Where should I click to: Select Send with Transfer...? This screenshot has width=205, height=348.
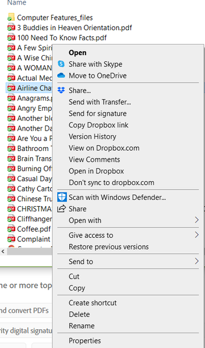100,102
